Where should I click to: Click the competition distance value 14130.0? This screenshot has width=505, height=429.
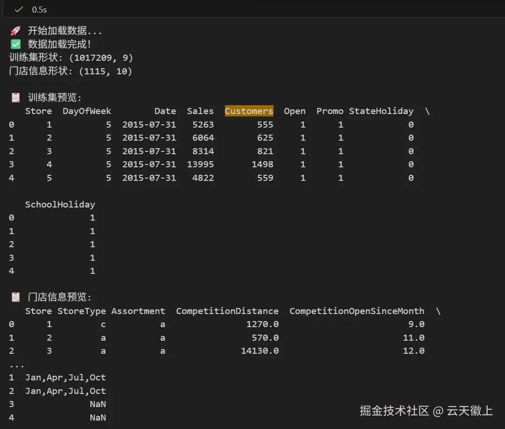(260, 351)
